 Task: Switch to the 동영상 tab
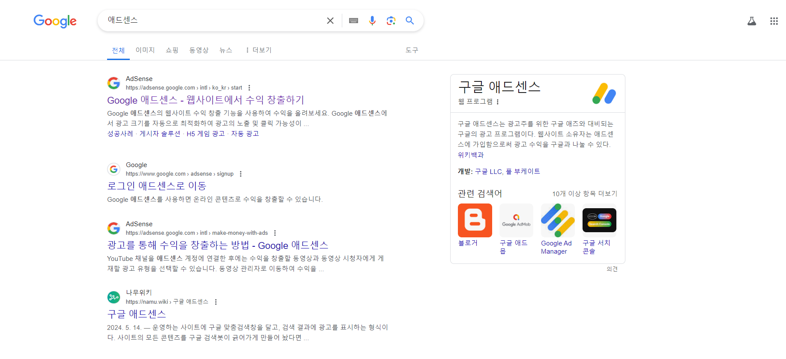[199, 50]
